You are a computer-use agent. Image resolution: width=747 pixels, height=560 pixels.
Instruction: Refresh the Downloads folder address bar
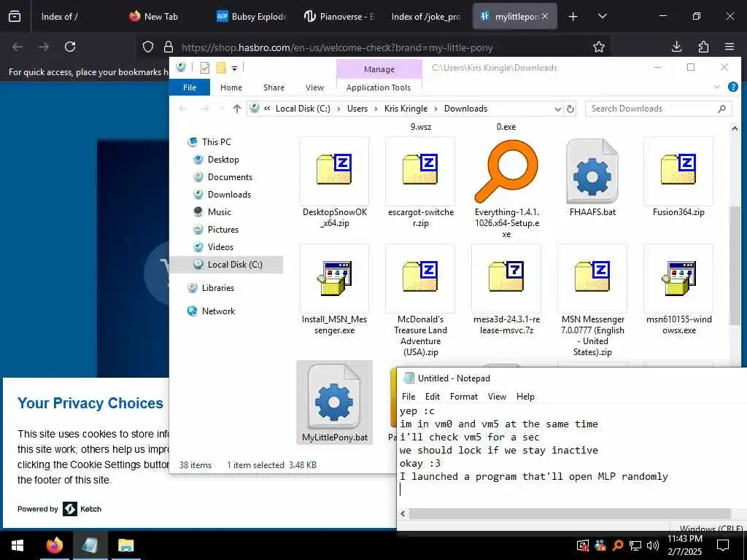tap(570, 109)
